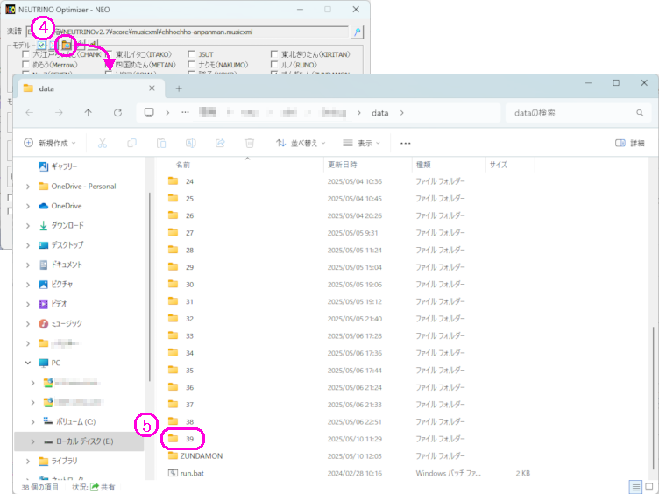Open the 新規作成 new item dropdown

click(x=50, y=144)
